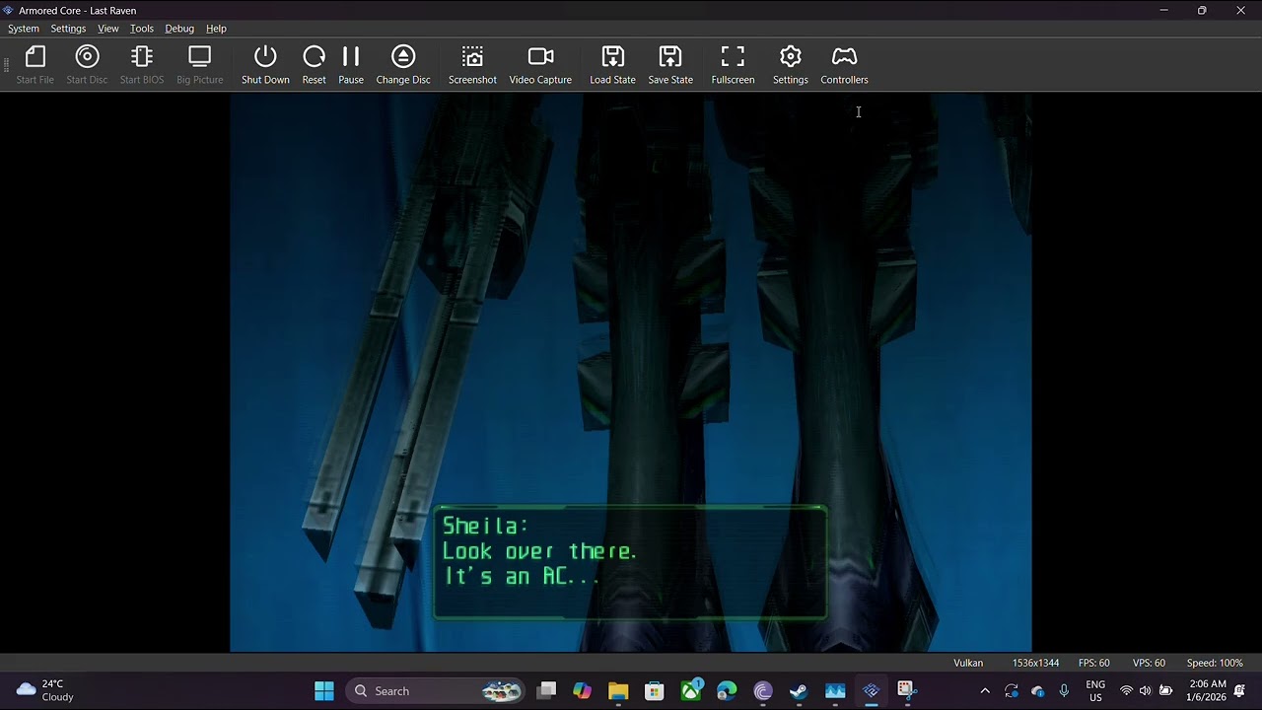Image resolution: width=1262 pixels, height=710 pixels.
Task: Click the toolbar drag handle grip
Action: pos(6,66)
